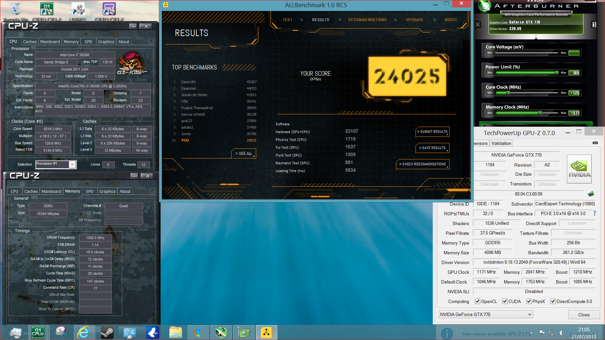
Task: Click the SAVE RESULTS button
Action: click(432, 148)
